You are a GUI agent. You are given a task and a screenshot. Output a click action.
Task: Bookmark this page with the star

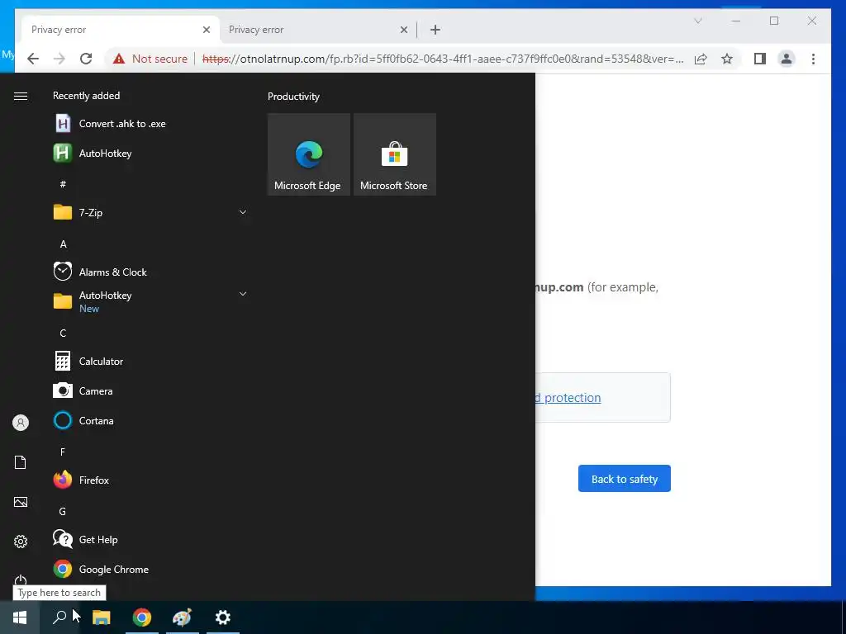click(727, 59)
